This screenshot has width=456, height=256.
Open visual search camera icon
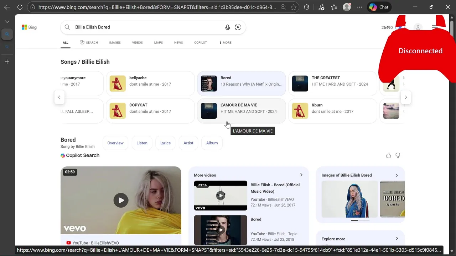click(x=238, y=27)
